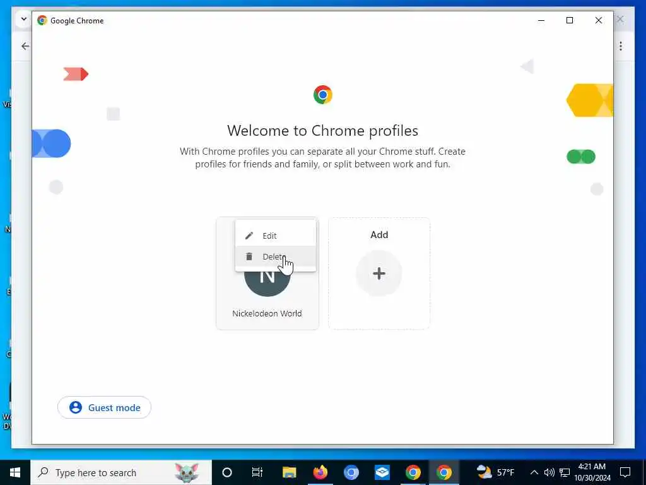Open the volume control in the tray
The image size is (646, 485).
click(x=549, y=472)
